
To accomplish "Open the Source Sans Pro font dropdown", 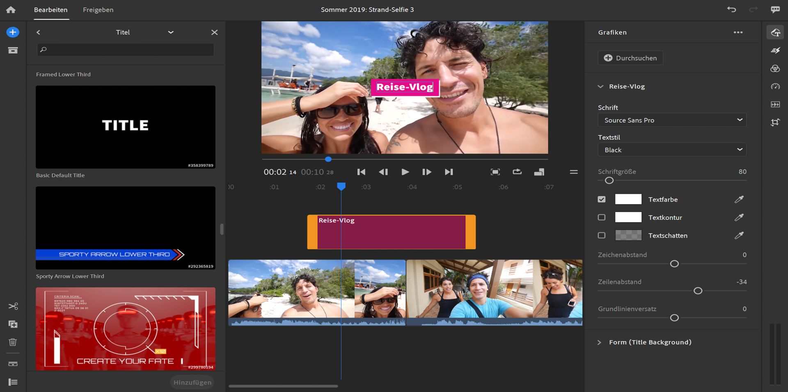I will pos(672,120).
